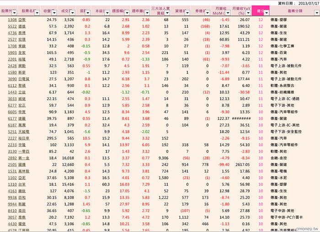The image size is (320, 232).
Task: Open the 三大法人買超 column filter dropdown
Action: pos(167,13)
